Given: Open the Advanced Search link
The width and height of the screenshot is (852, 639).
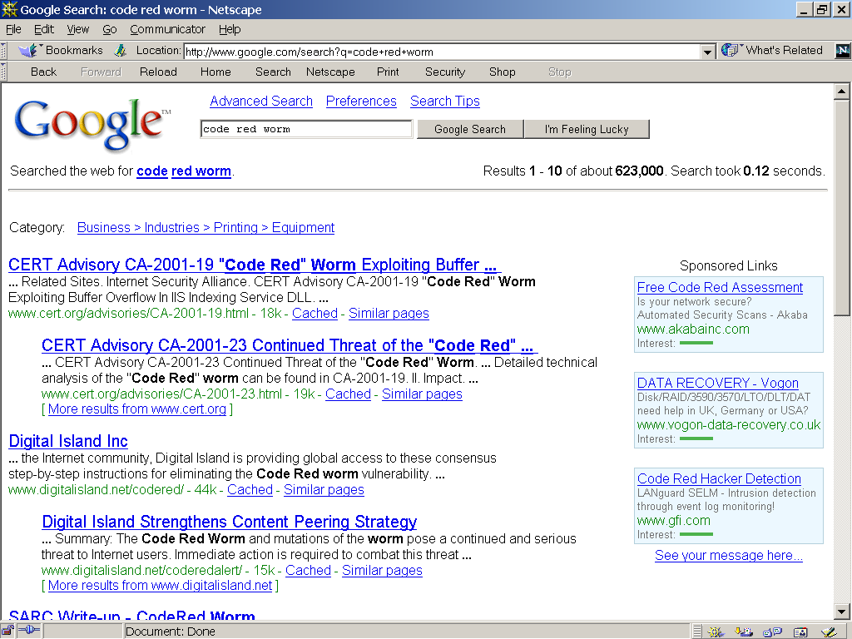Looking at the screenshot, I should tap(261, 101).
